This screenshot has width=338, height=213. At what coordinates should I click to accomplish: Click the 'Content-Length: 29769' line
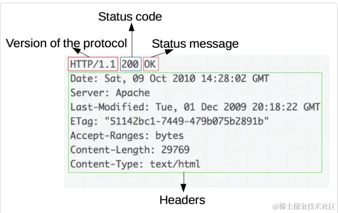130,149
